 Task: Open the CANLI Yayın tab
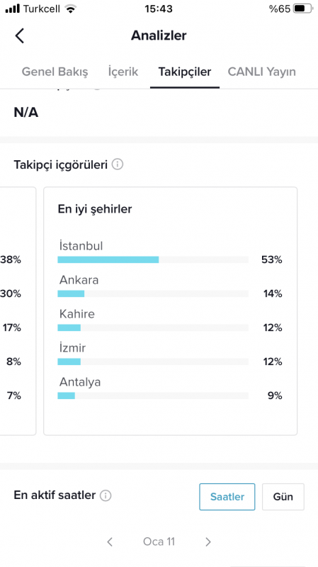pyautogui.click(x=261, y=72)
